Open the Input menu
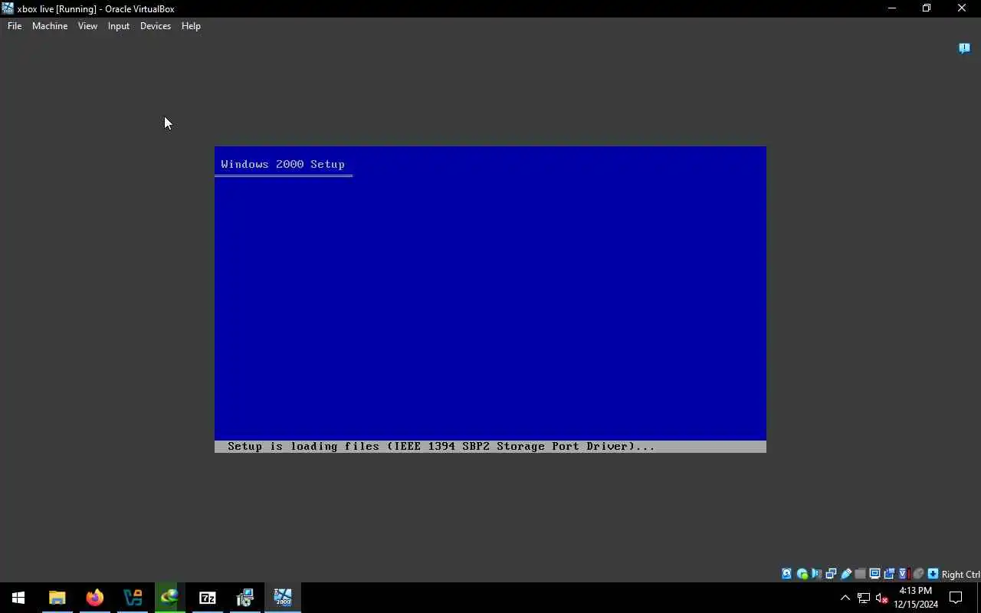Screen dimensions: 981x613 click(x=119, y=26)
